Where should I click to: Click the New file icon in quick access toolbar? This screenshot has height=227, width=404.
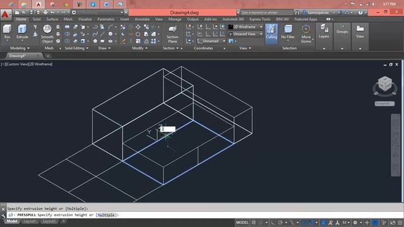click(x=17, y=13)
